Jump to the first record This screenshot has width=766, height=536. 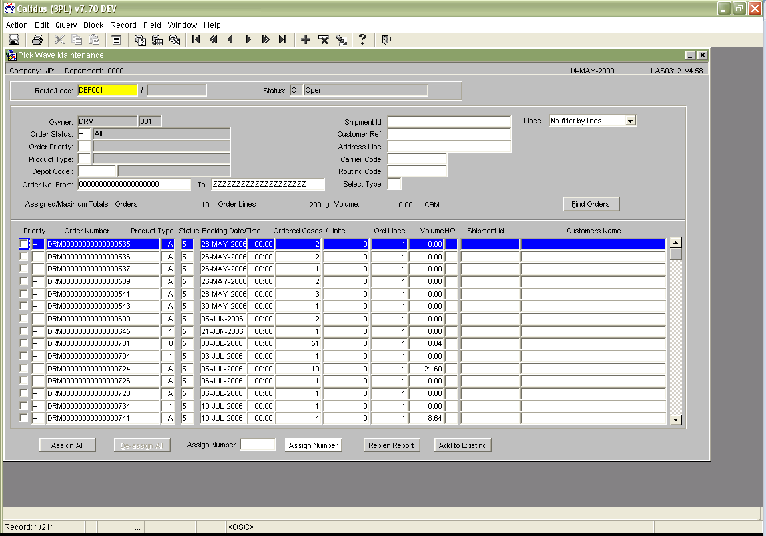(196, 39)
